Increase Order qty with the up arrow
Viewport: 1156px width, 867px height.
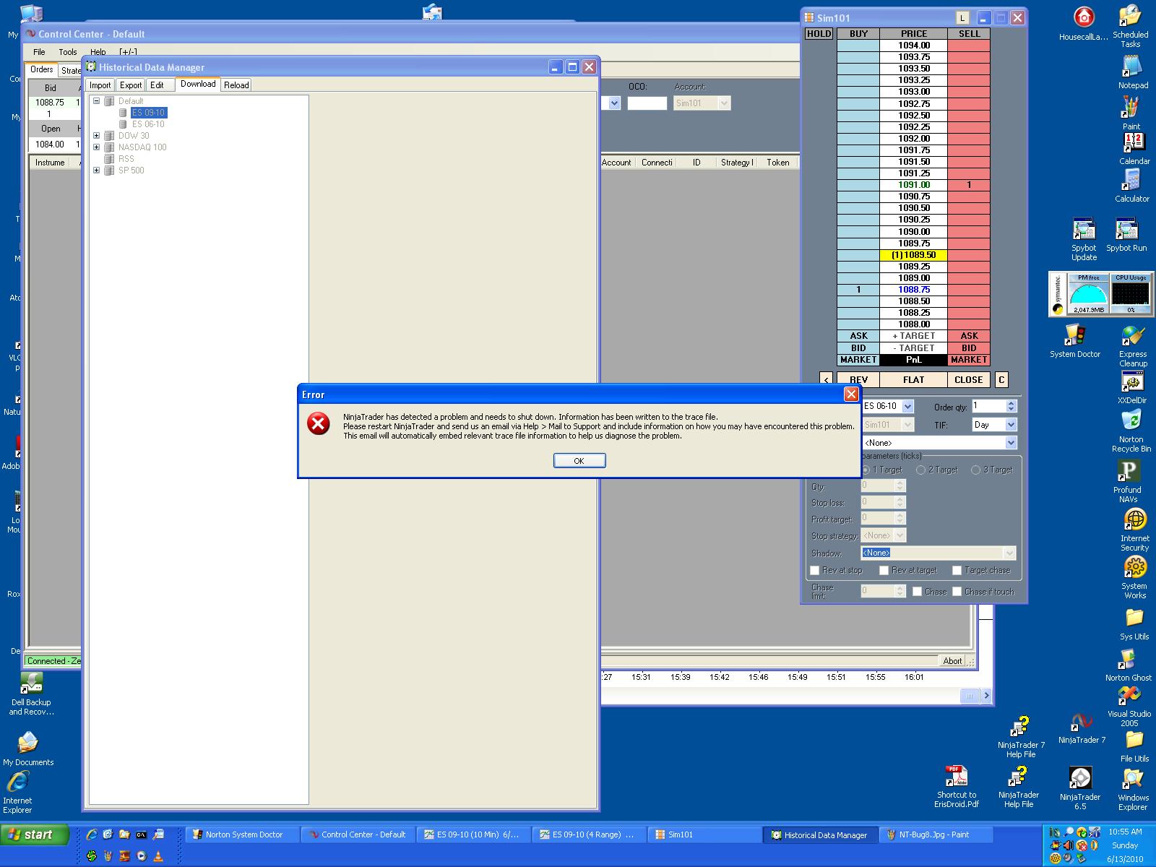click(1011, 403)
